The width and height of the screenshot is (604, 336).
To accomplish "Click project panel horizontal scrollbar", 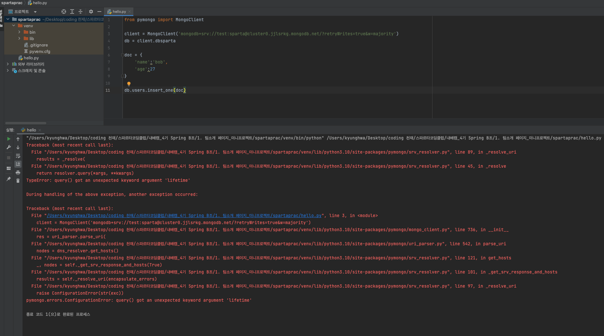I will point(26,123).
